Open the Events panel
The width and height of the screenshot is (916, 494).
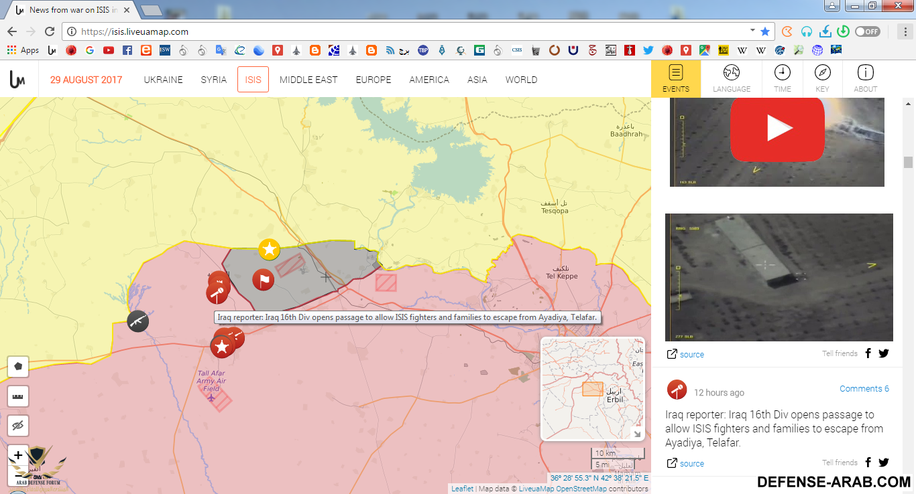[x=675, y=78]
